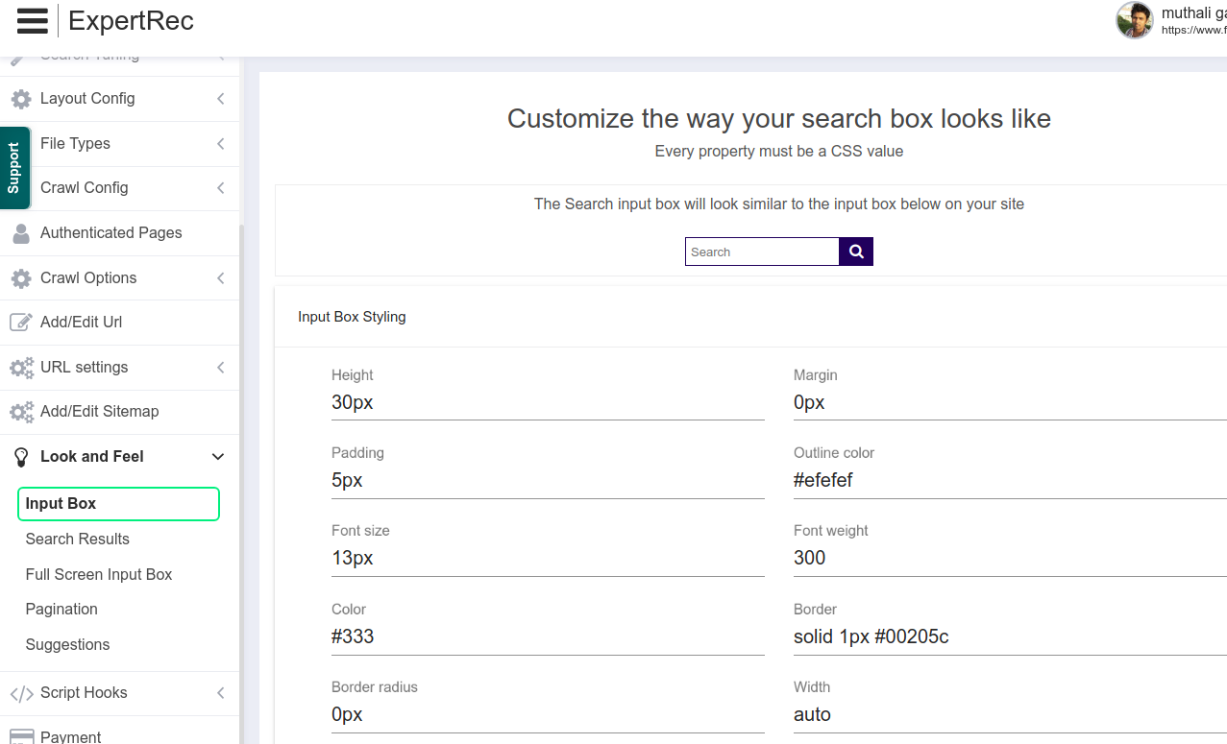The height and width of the screenshot is (744, 1227).
Task: Select the Suggestions menu item
Action: (x=67, y=644)
